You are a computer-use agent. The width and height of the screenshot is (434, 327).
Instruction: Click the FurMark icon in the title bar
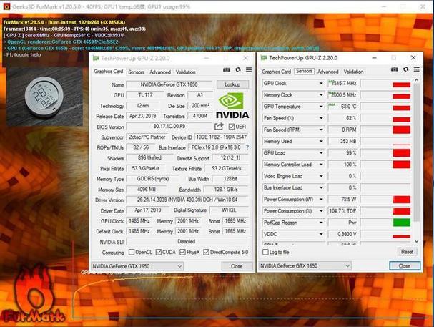click(6, 6)
